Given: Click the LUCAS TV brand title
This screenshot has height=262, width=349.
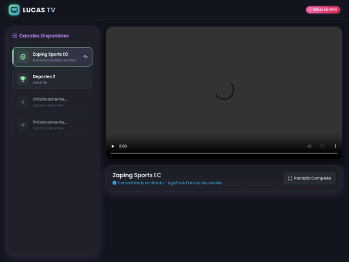Looking at the screenshot, I should pos(39,10).
